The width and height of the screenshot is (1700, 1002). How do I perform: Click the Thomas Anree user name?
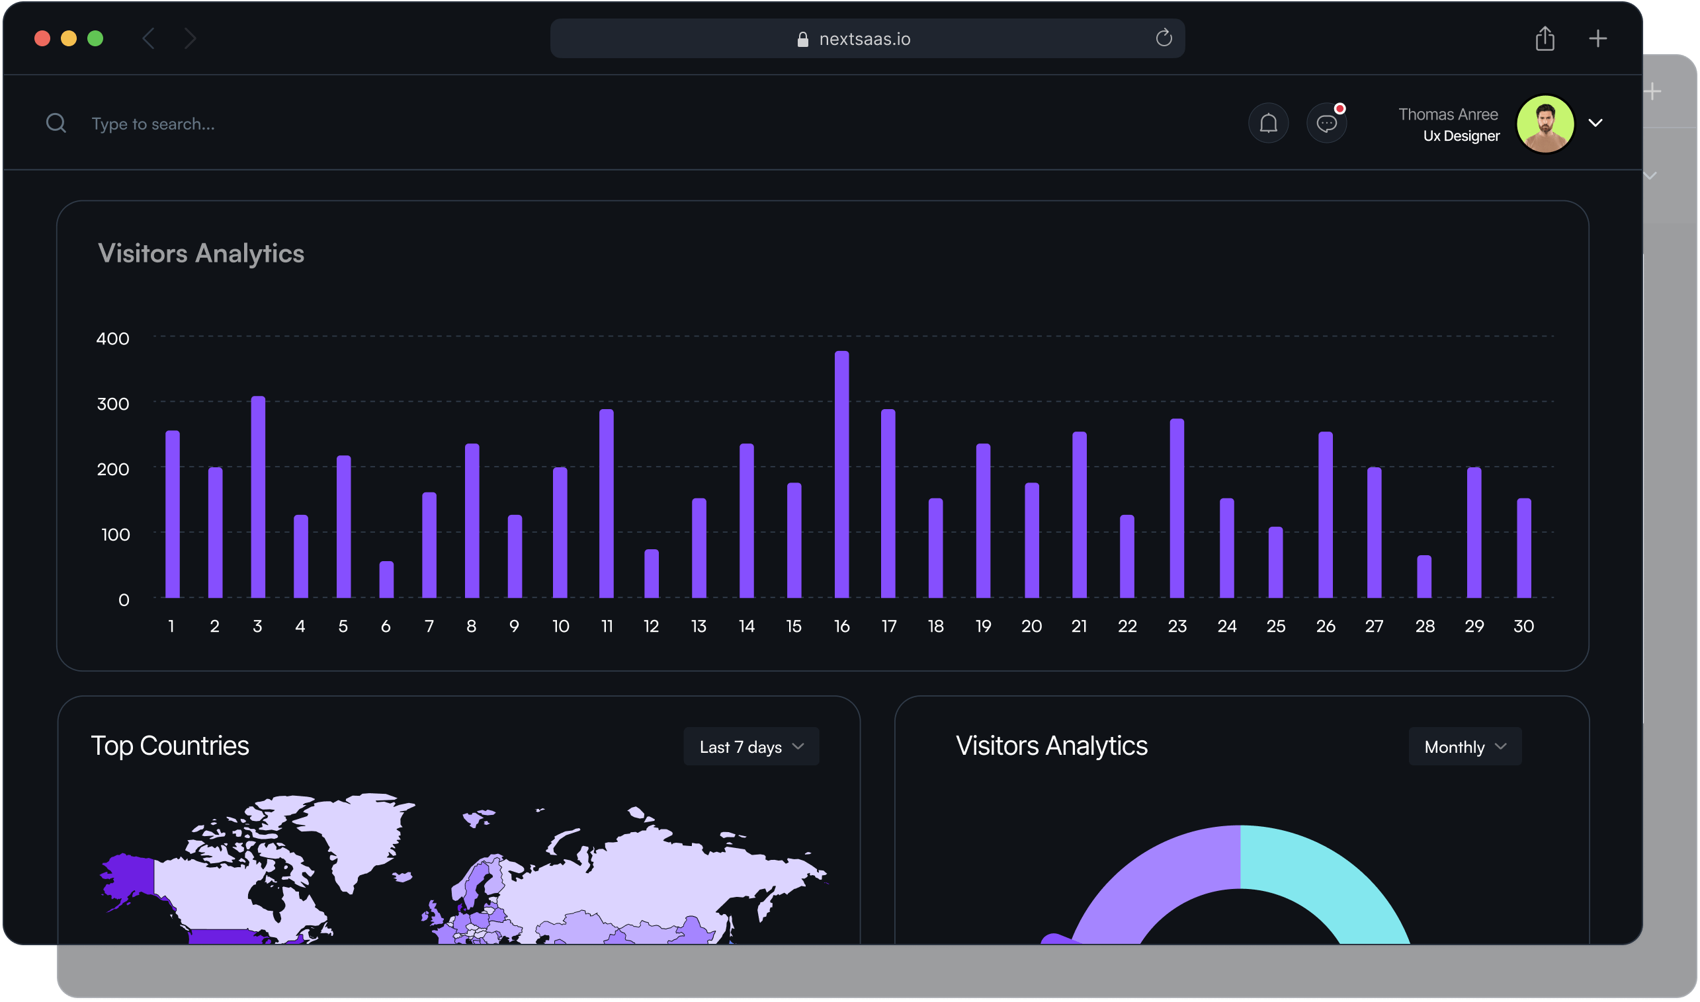[x=1447, y=114]
